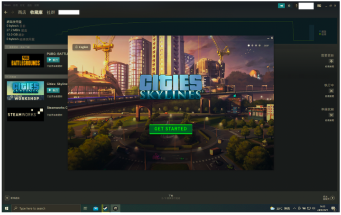The image size is (341, 215).
Task: Open the weather 30°C widget
Action: click(280, 208)
